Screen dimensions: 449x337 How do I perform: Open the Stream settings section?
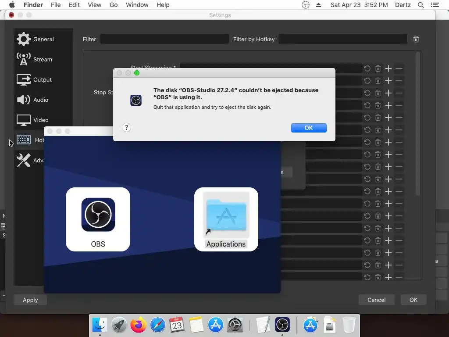tap(43, 59)
